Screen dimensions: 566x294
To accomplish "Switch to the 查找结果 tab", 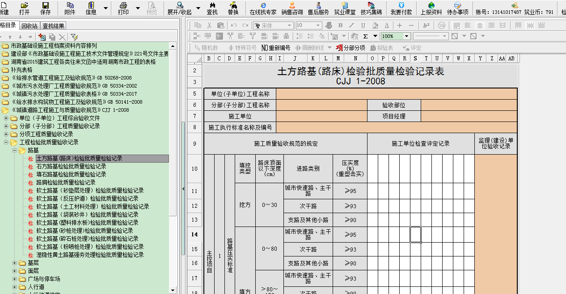I will pos(53,26).
